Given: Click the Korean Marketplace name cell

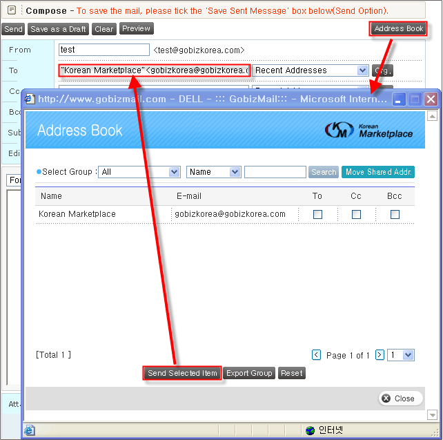Looking at the screenshot, I should (x=77, y=214).
